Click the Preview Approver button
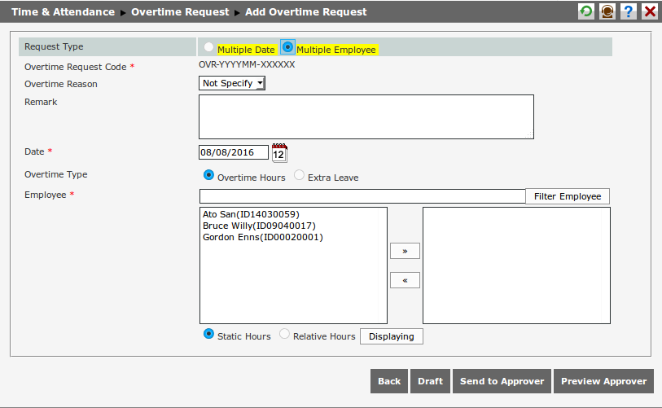Image resolution: width=662 pixels, height=408 pixels. click(x=603, y=381)
